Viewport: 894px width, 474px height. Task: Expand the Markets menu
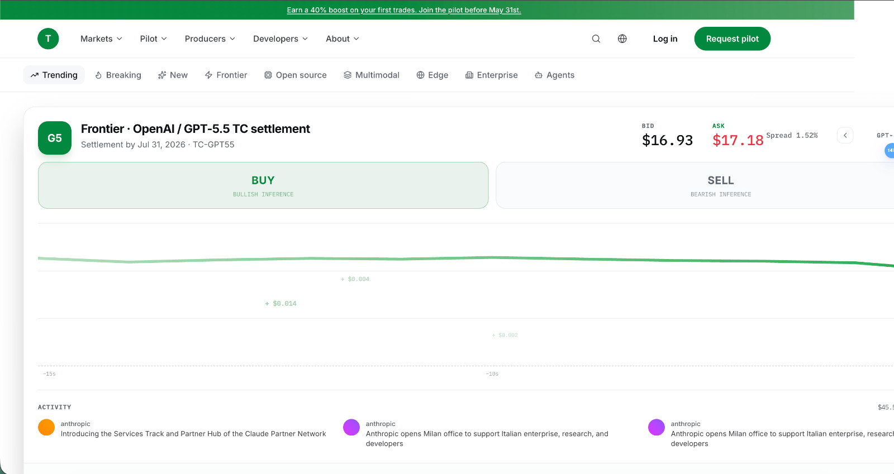101,39
